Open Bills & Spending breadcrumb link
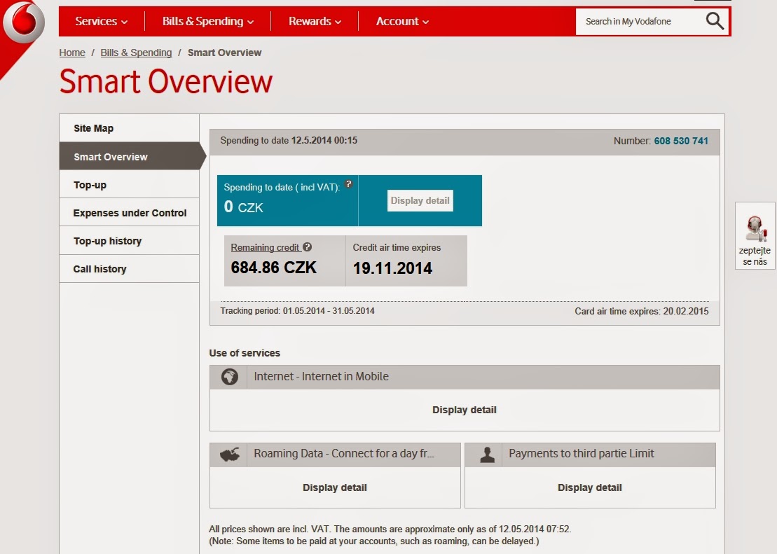Image resolution: width=777 pixels, height=554 pixels. coord(136,53)
